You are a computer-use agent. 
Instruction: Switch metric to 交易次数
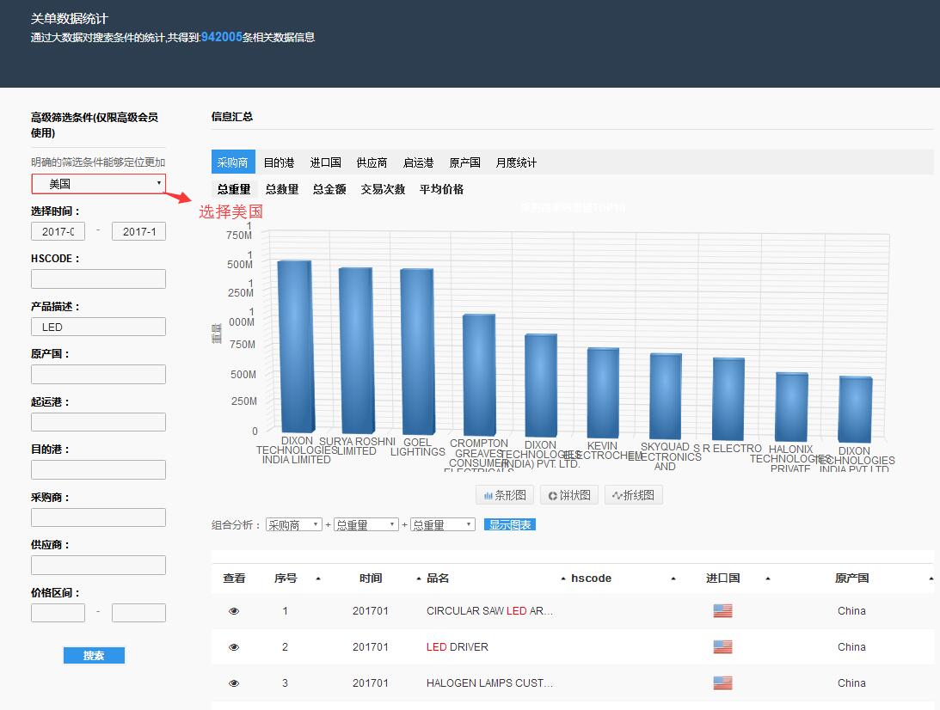383,189
